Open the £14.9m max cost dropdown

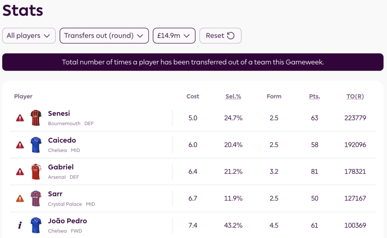point(174,36)
